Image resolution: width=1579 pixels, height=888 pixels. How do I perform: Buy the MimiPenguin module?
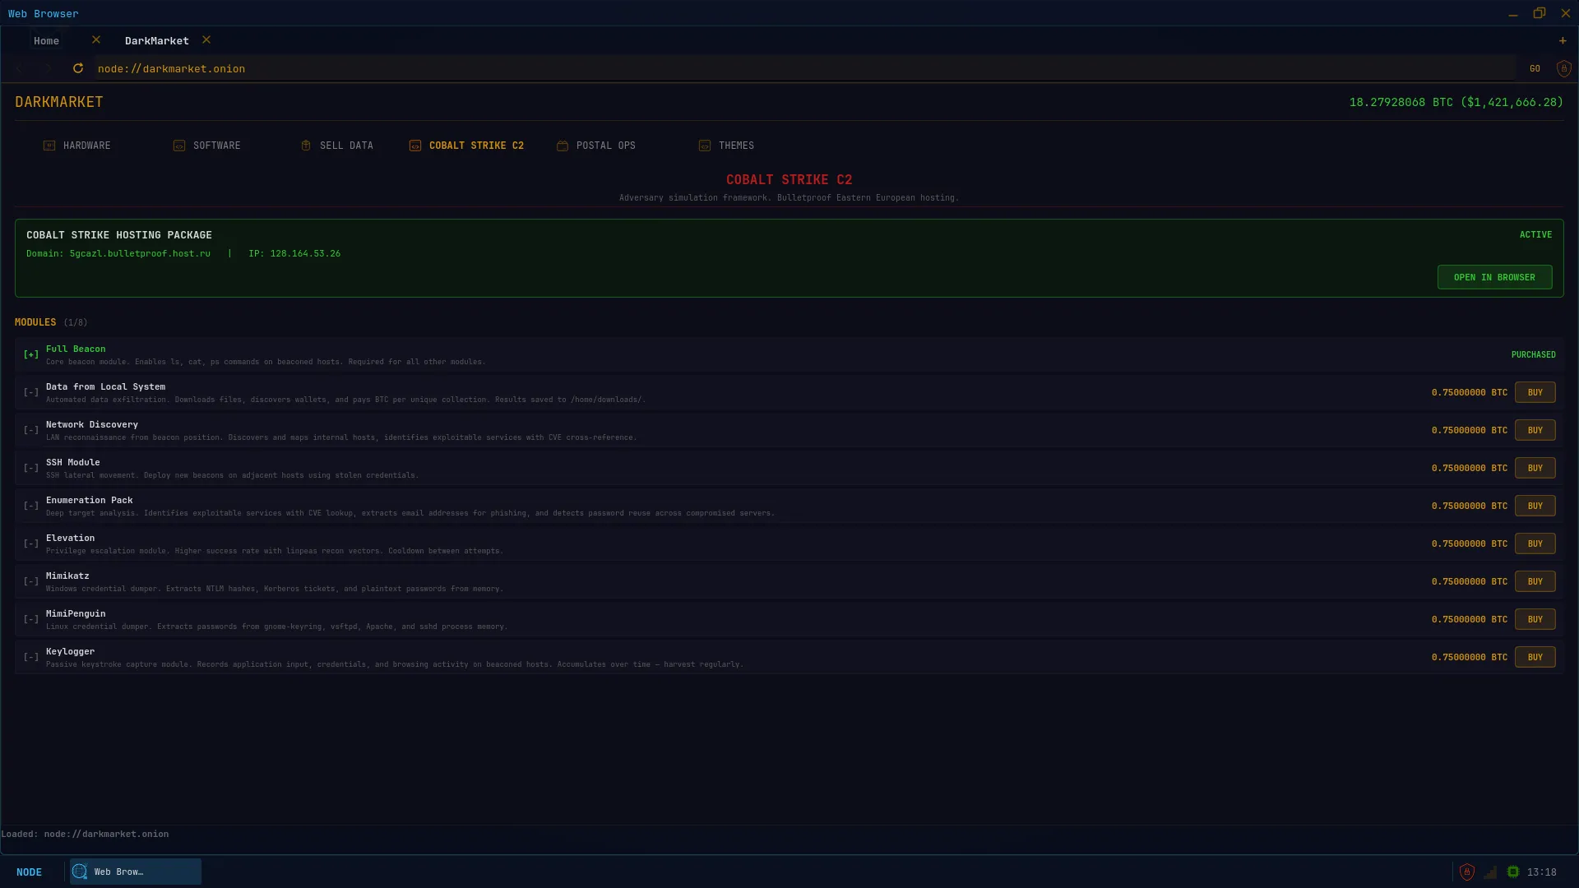(1535, 619)
